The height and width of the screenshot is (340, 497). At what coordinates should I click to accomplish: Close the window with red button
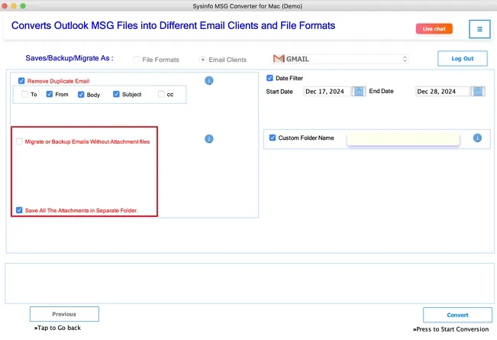[x=5, y=5]
